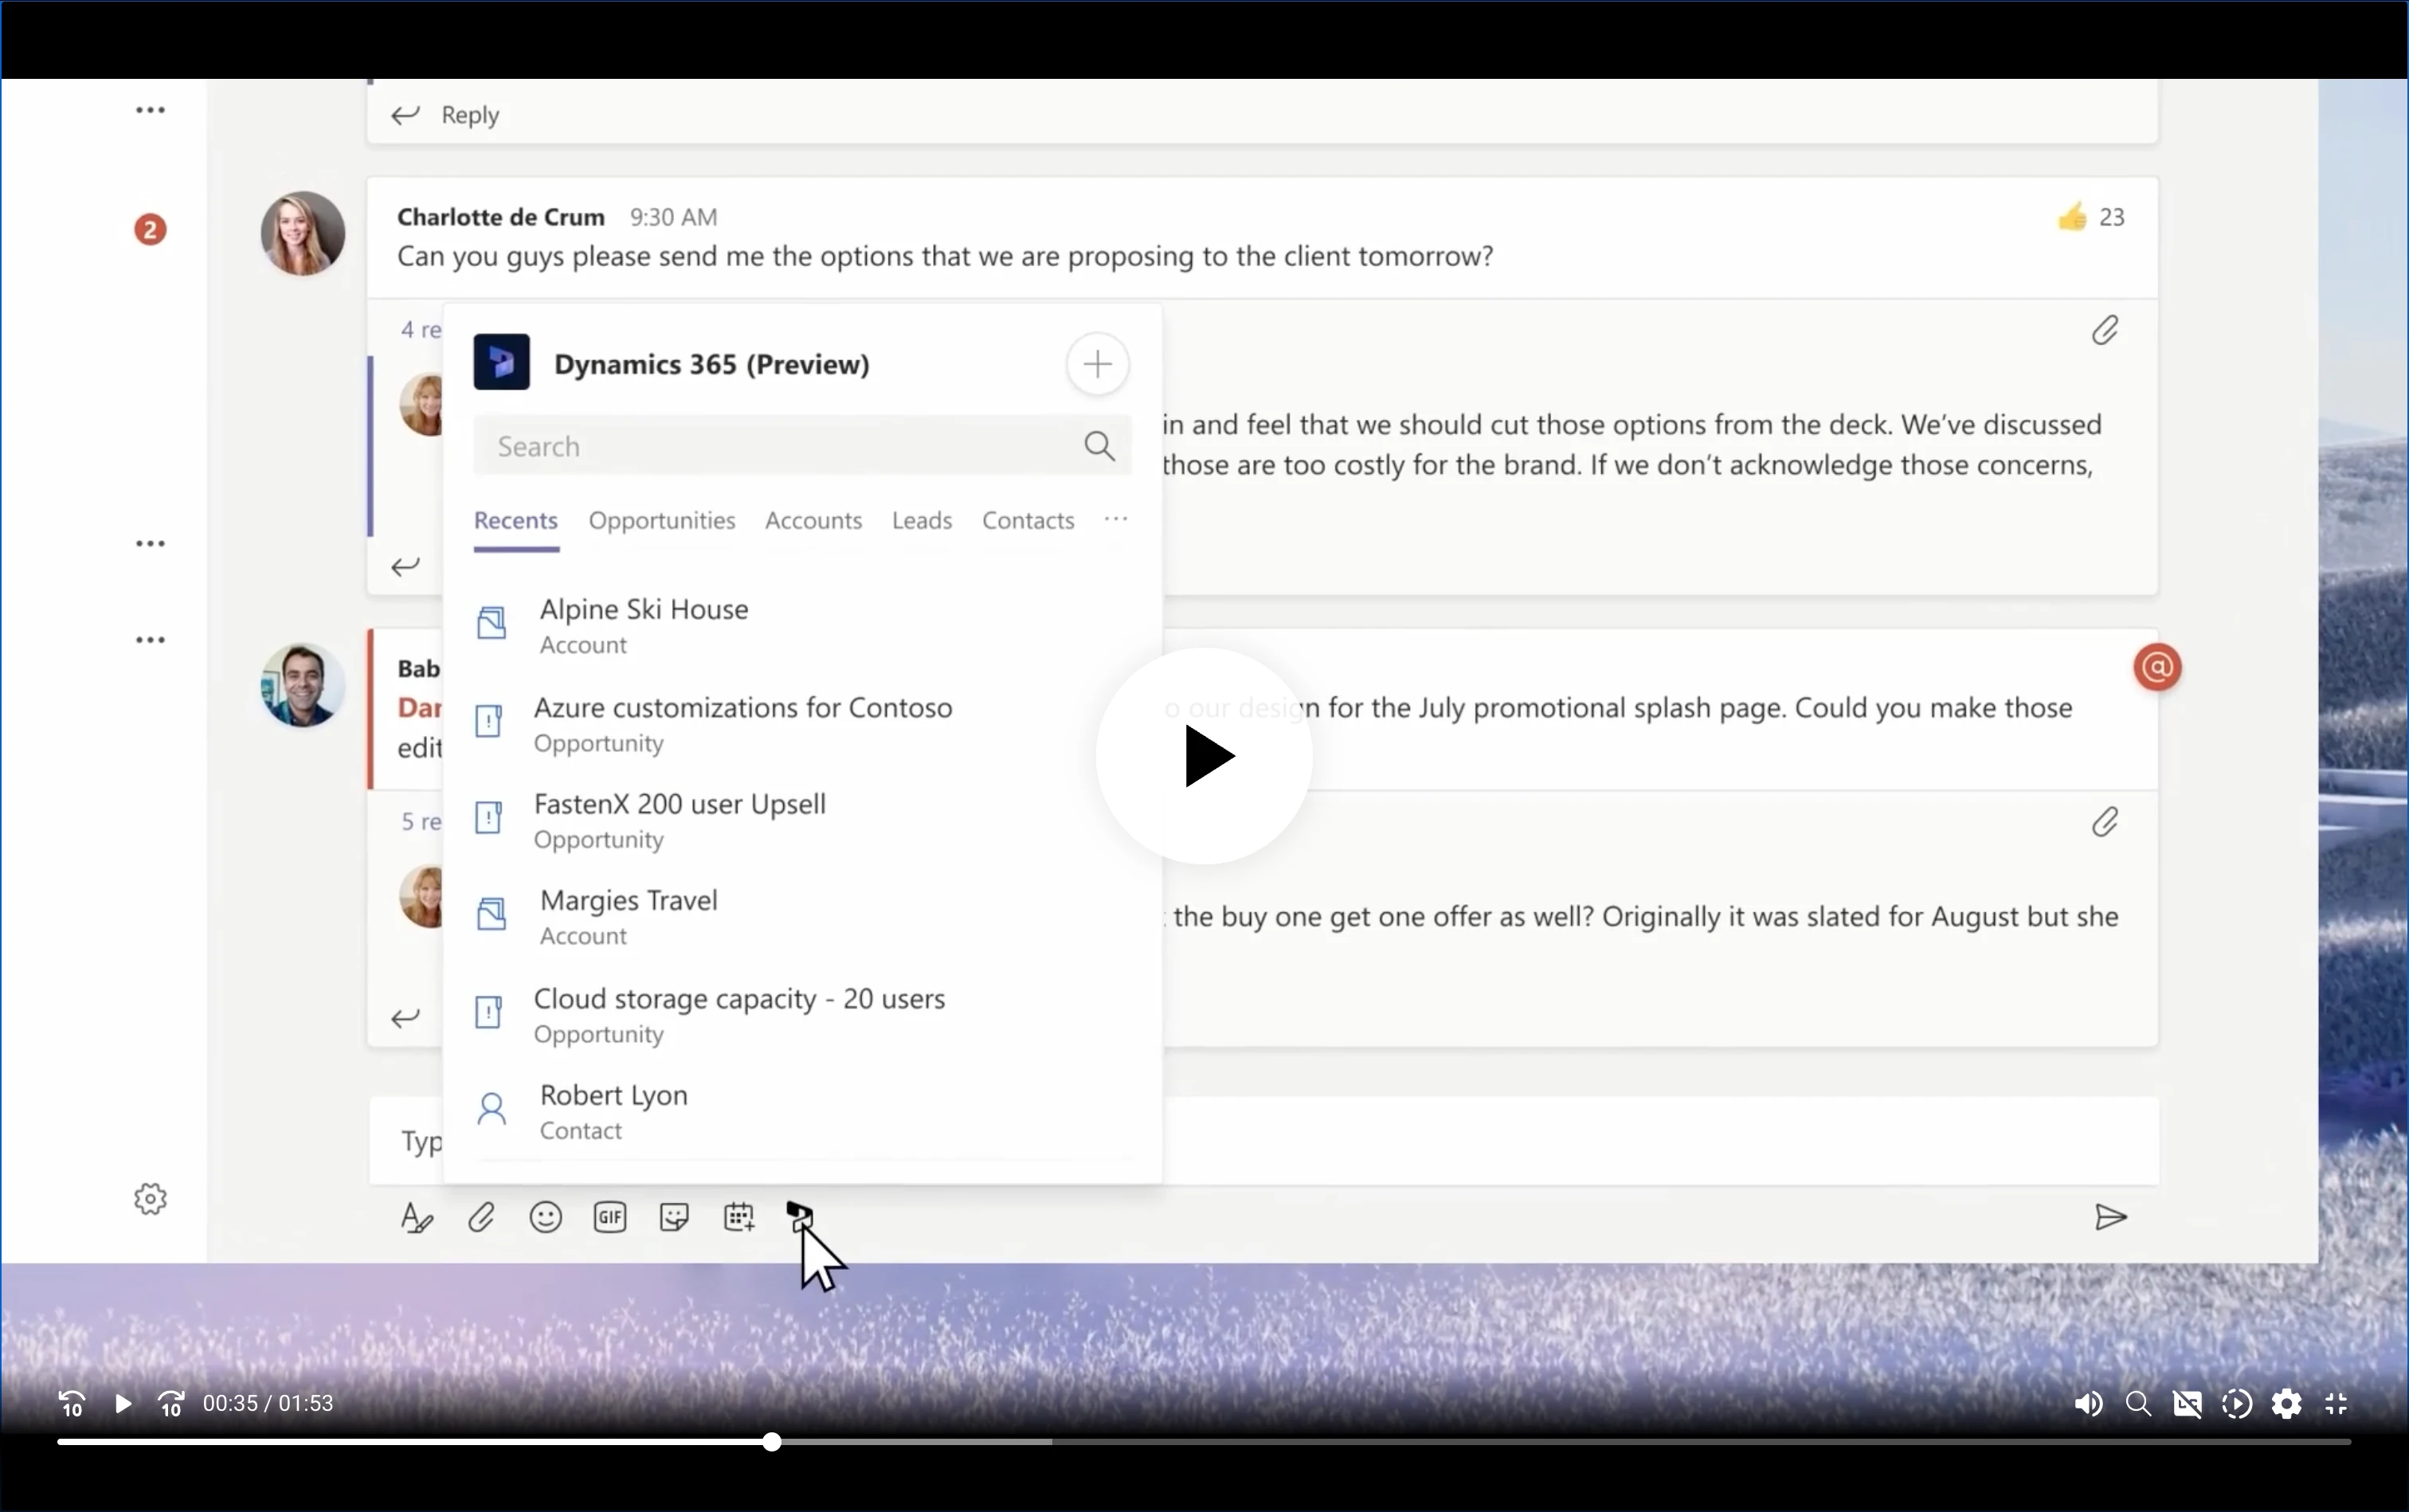
Task: Click the red notification badge showing 2
Action: coord(150,230)
